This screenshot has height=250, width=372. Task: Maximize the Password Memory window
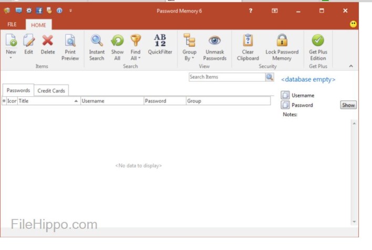[322, 11]
